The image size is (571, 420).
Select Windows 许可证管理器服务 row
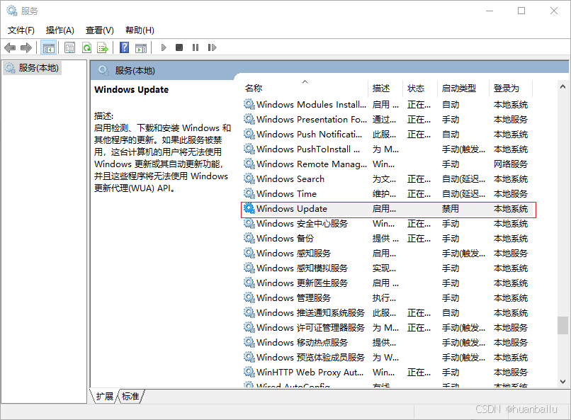388,327
